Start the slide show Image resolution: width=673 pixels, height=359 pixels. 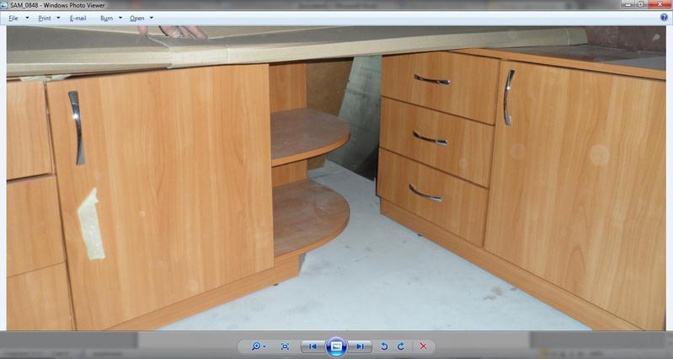click(x=336, y=346)
